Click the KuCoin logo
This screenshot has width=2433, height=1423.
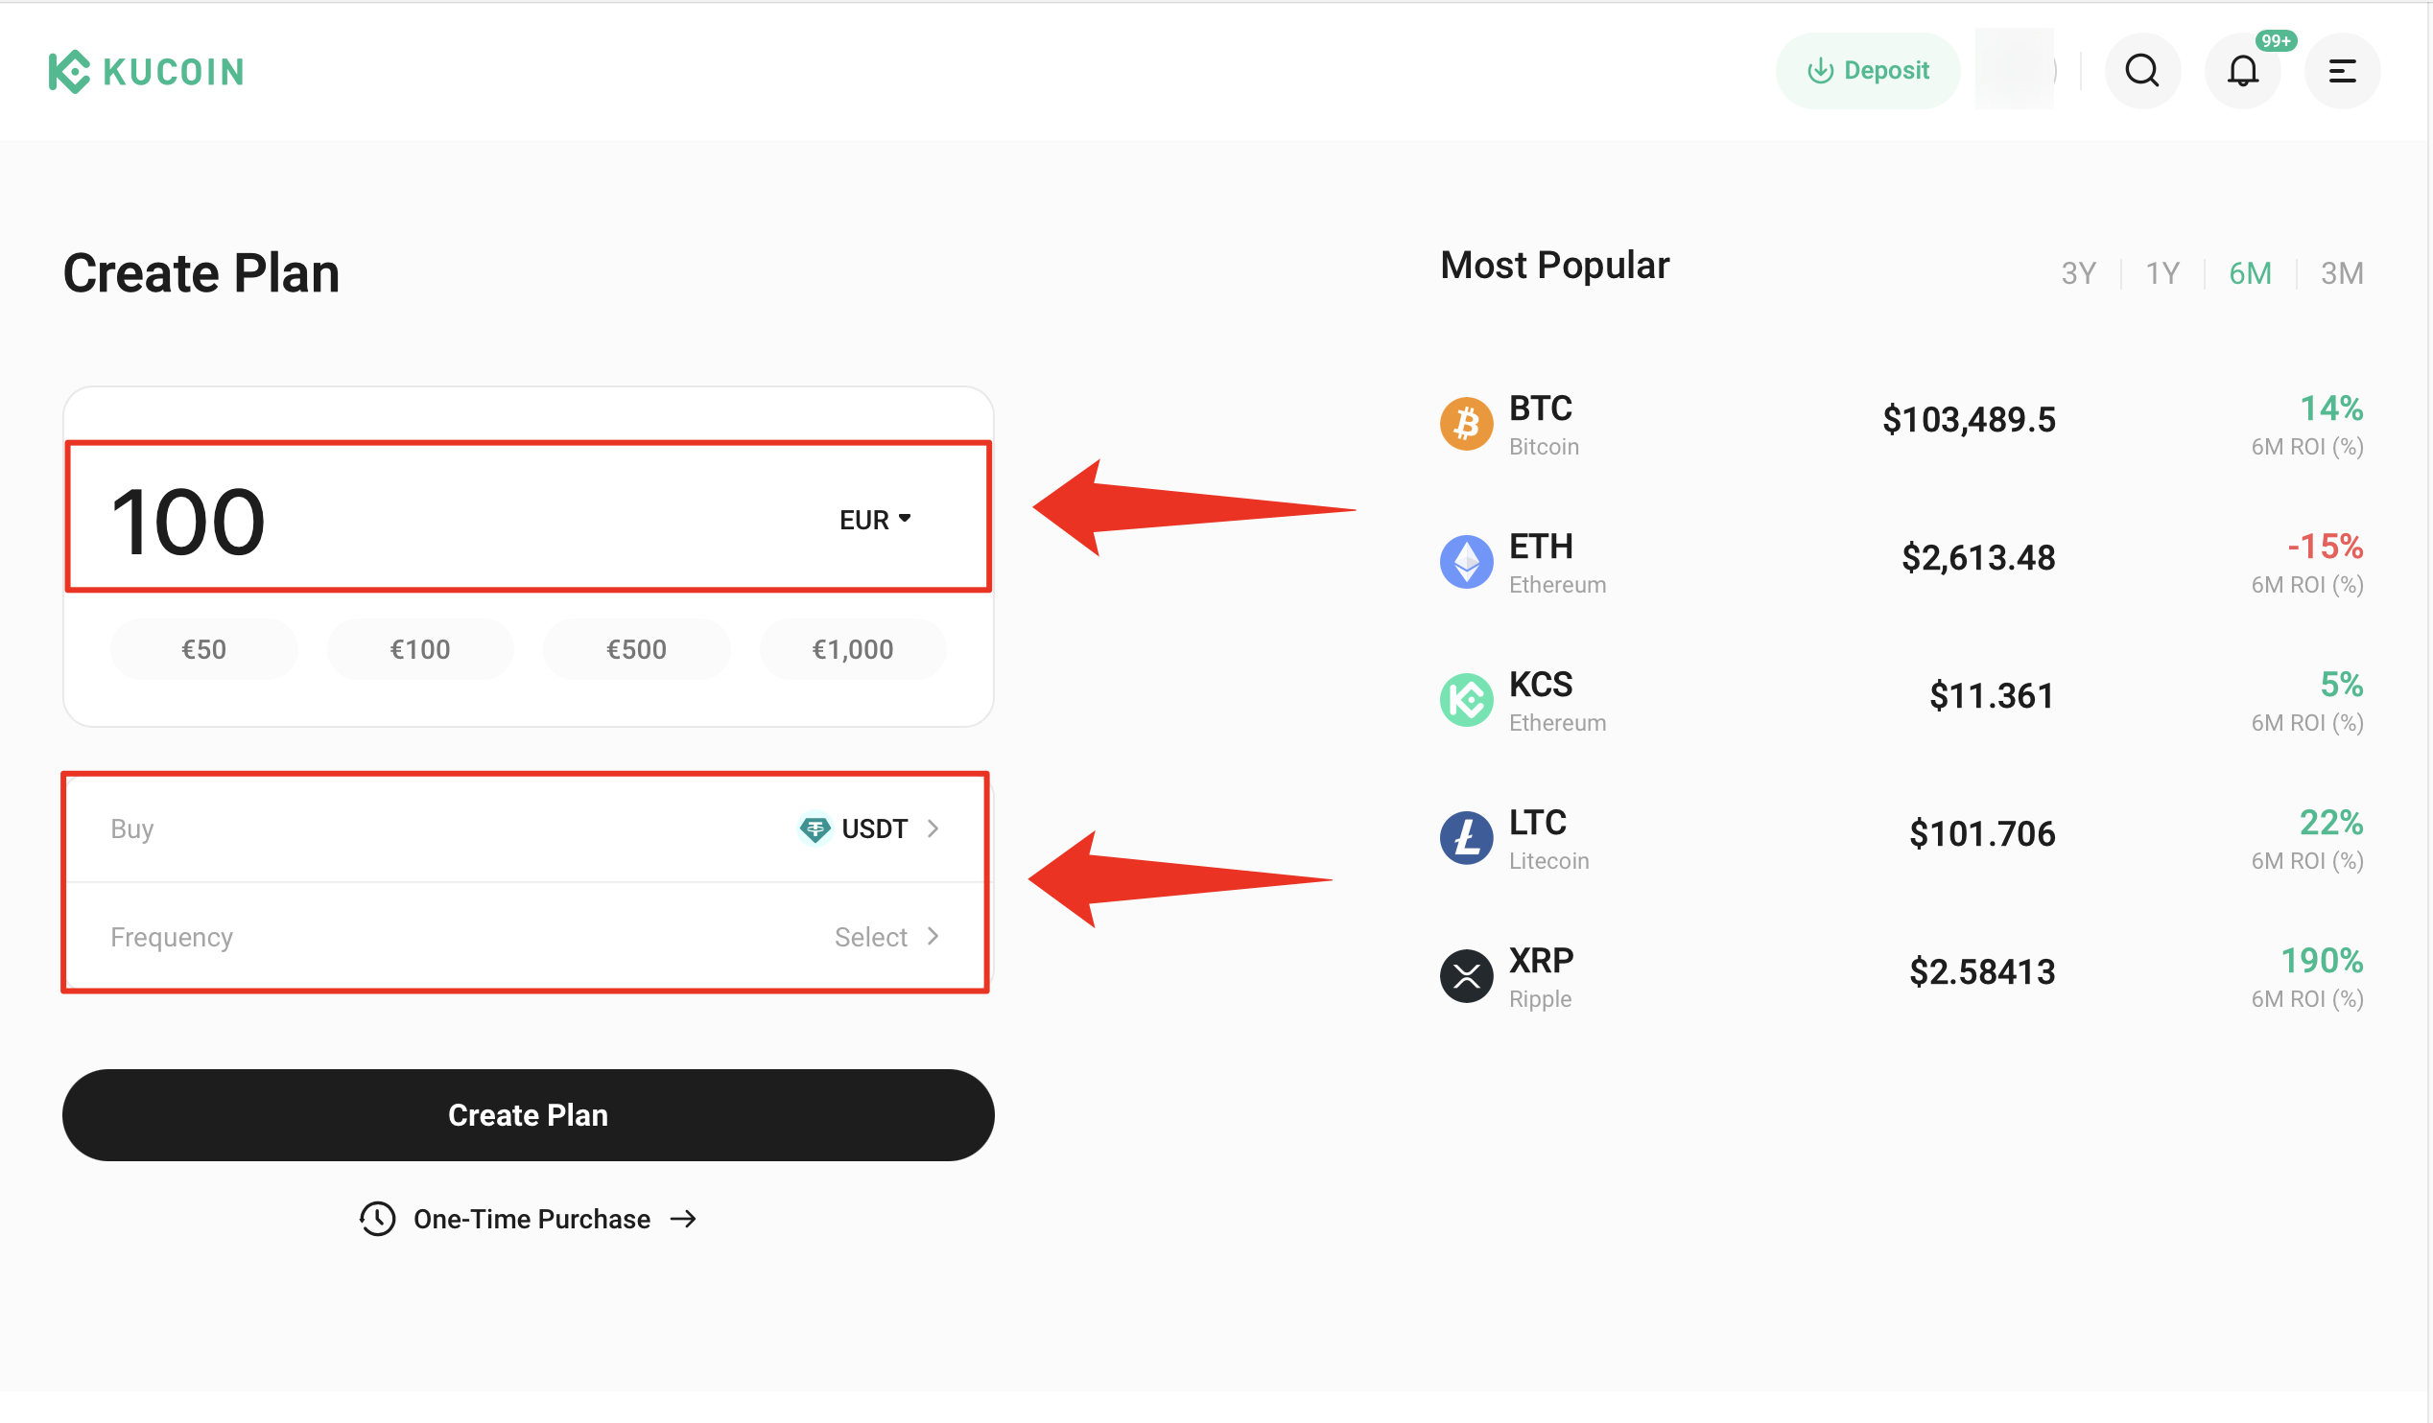(x=147, y=71)
